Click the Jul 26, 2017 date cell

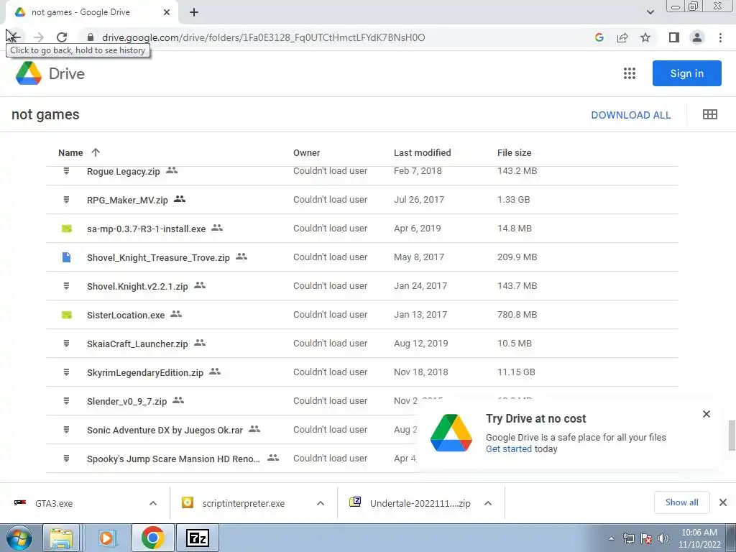419,200
